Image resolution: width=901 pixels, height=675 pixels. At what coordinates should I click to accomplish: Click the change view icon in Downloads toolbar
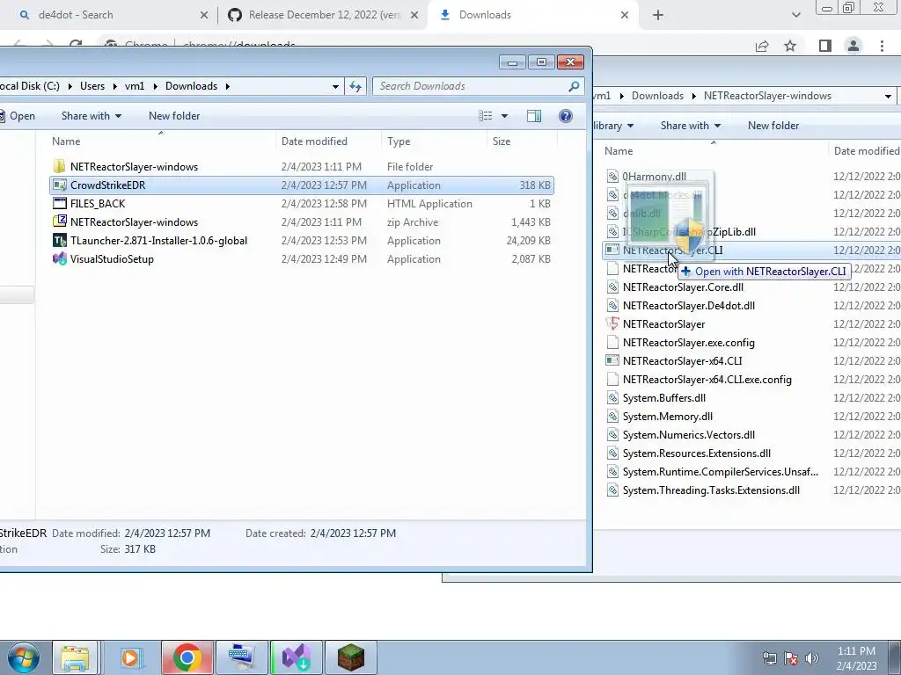click(486, 116)
